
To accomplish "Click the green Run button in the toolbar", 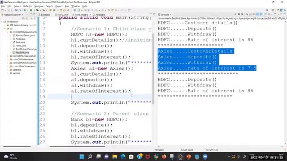I will [x=31, y=10].
